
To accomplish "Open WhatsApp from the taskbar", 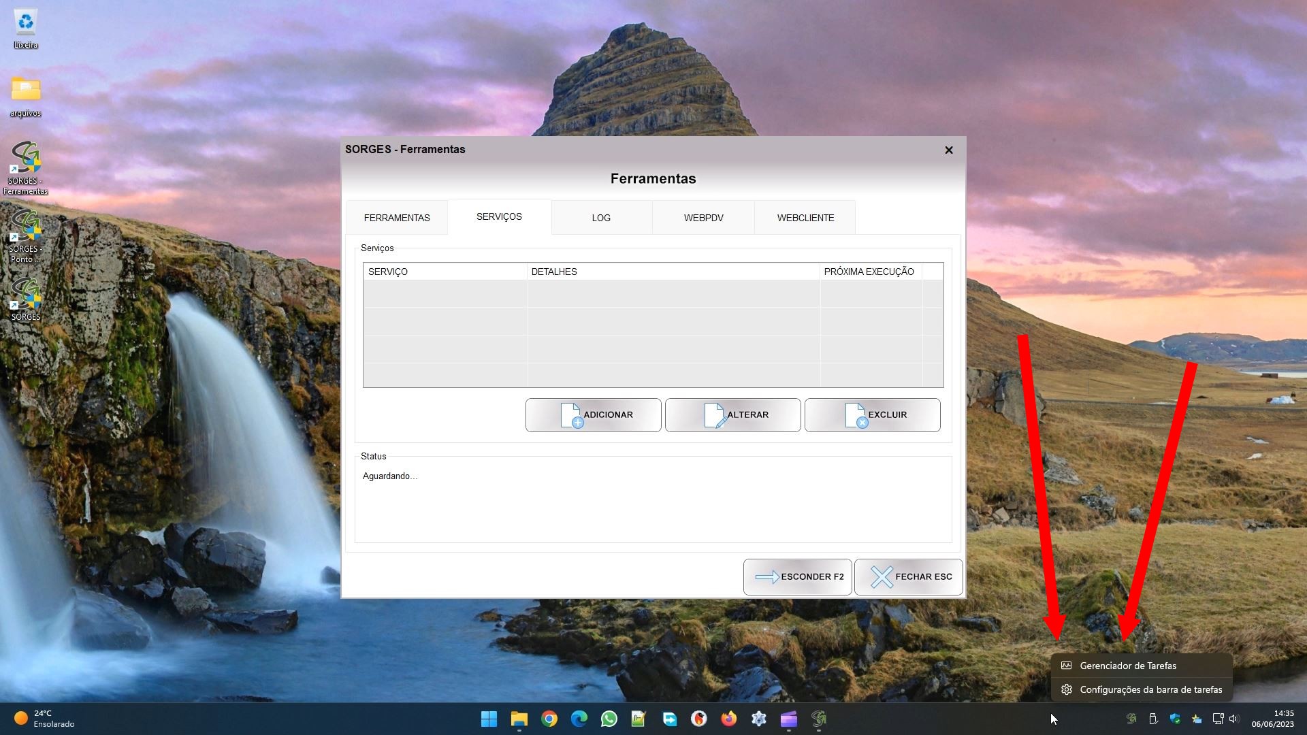I will pyautogui.click(x=609, y=719).
